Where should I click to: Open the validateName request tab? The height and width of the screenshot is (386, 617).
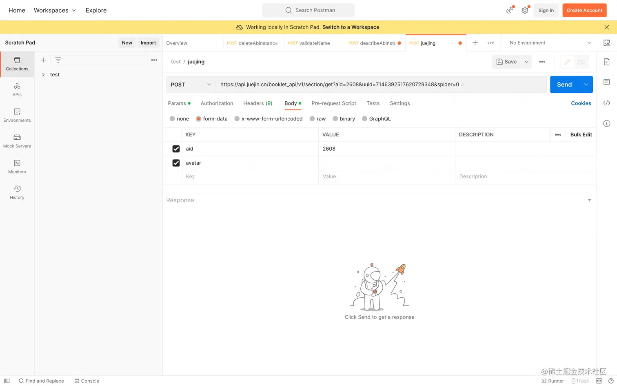coord(314,43)
